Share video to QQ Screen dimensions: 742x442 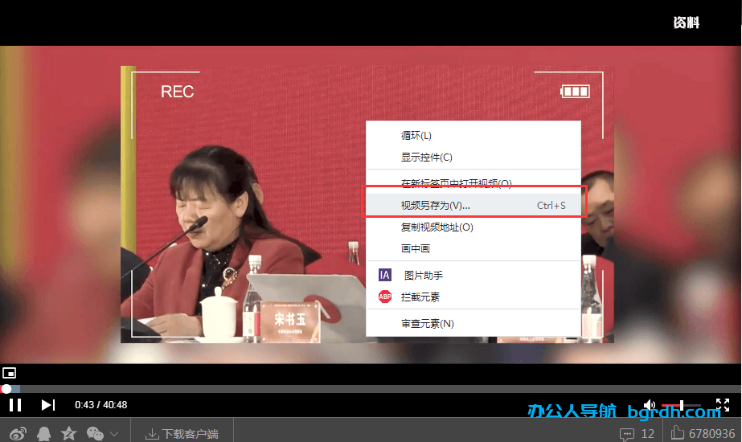43,434
